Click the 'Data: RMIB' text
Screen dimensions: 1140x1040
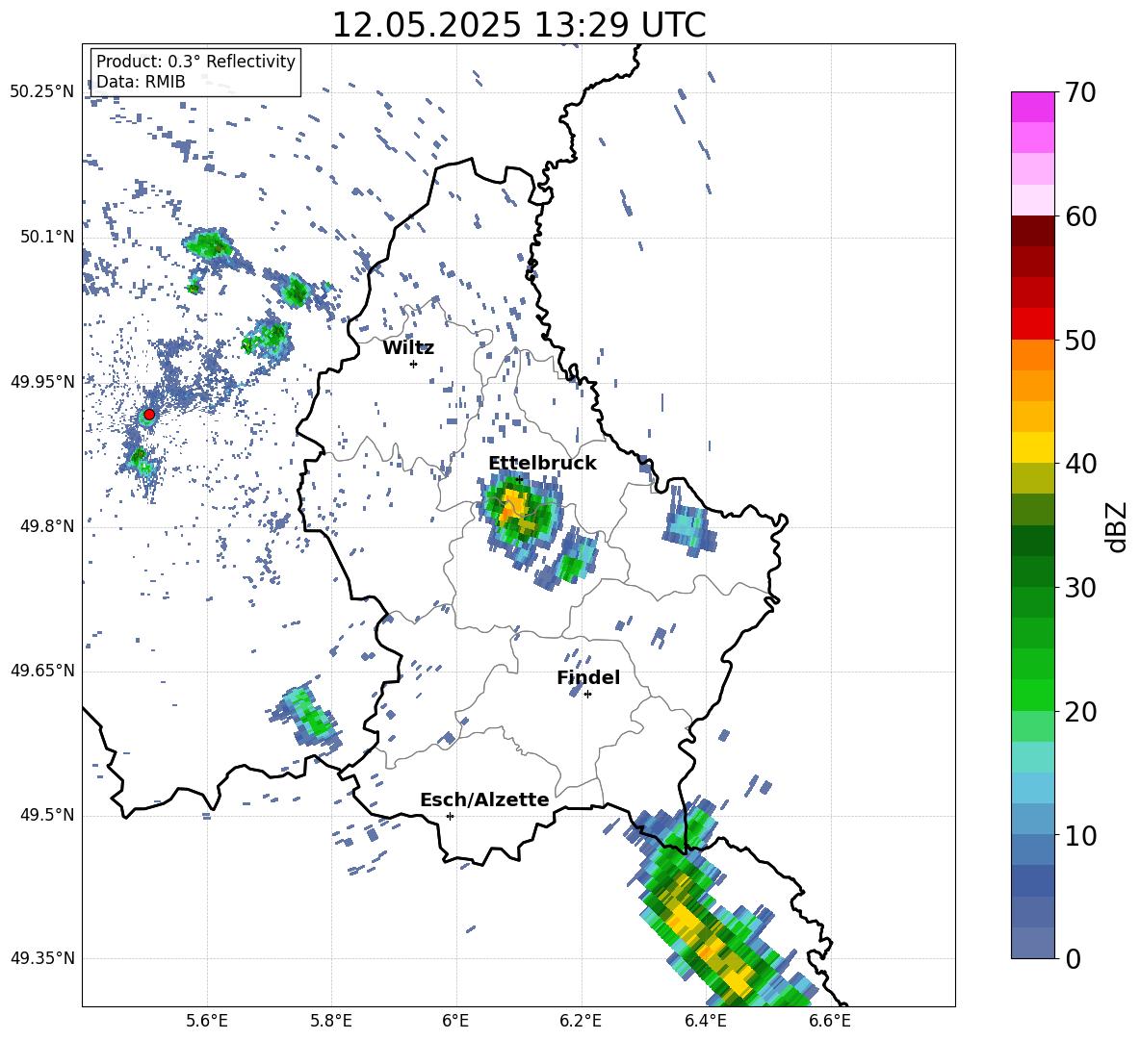click(x=141, y=82)
